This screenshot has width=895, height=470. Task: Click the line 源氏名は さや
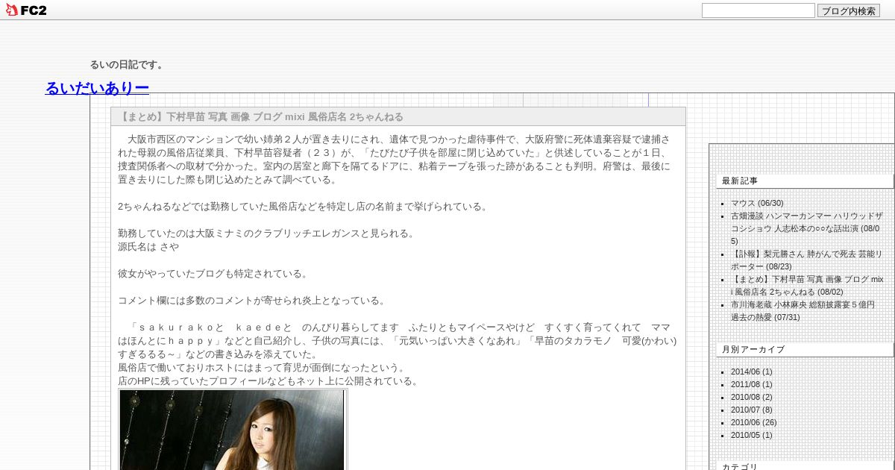click(x=148, y=246)
